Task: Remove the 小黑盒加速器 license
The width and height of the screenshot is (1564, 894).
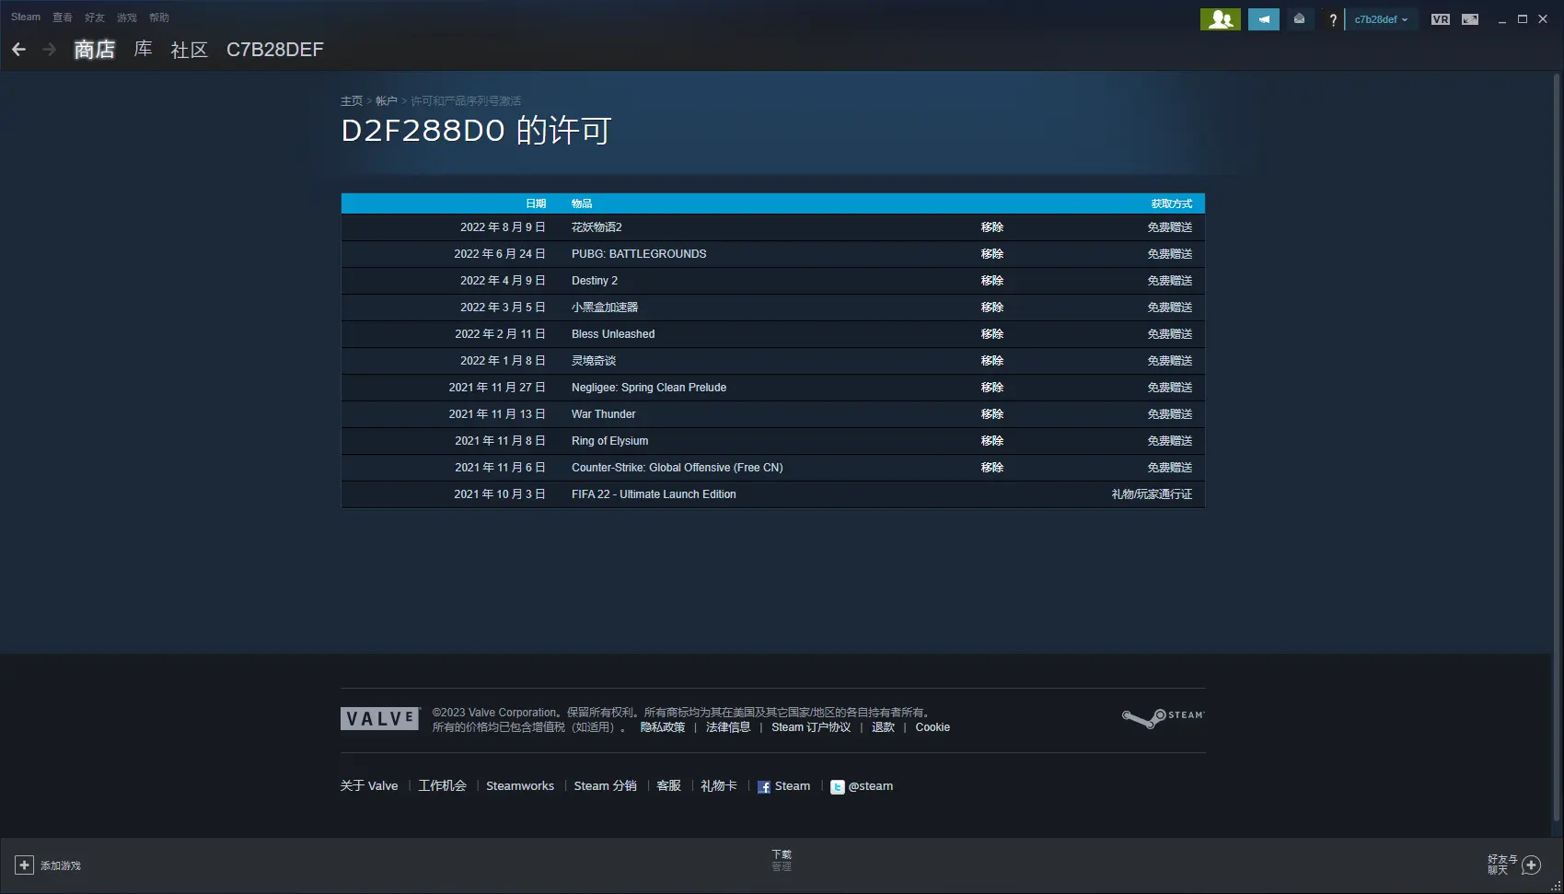Action: pyautogui.click(x=992, y=308)
